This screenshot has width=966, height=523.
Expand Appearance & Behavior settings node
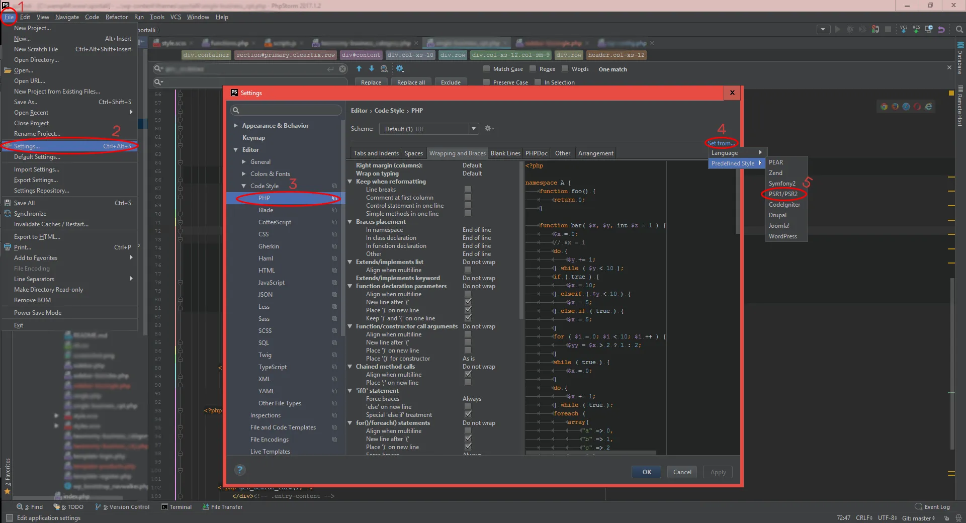[x=235, y=126]
